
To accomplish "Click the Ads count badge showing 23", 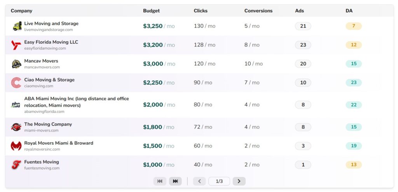I will click(303, 45).
